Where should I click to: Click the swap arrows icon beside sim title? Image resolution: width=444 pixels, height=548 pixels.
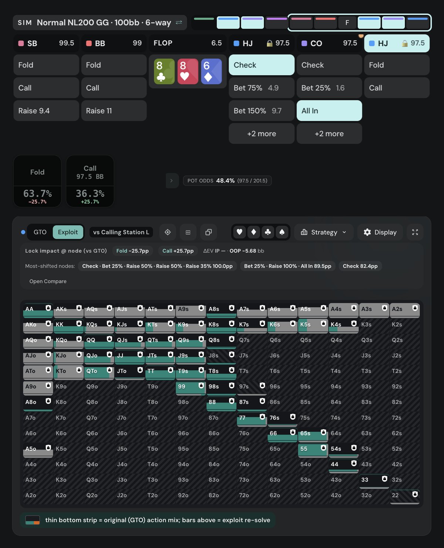click(179, 23)
